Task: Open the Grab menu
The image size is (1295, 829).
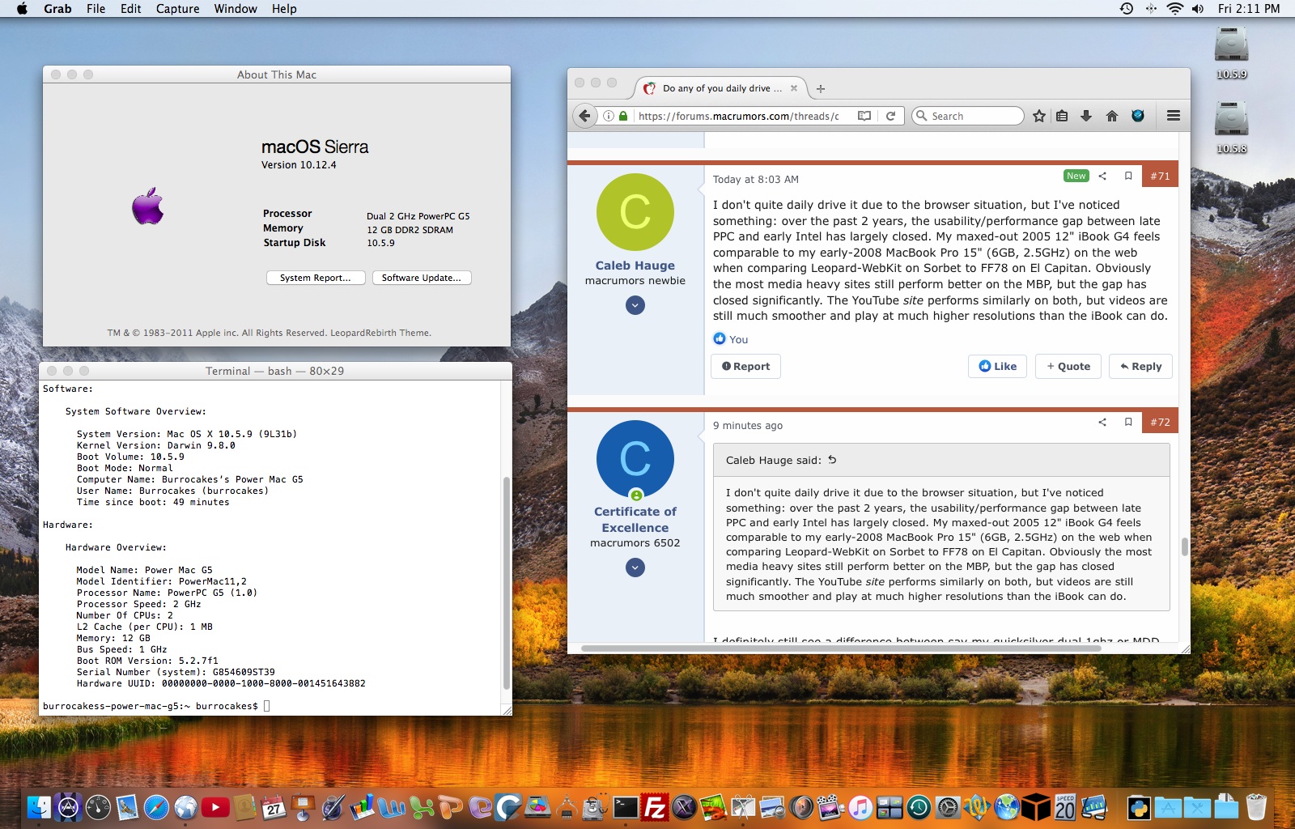Action: pyautogui.click(x=57, y=9)
